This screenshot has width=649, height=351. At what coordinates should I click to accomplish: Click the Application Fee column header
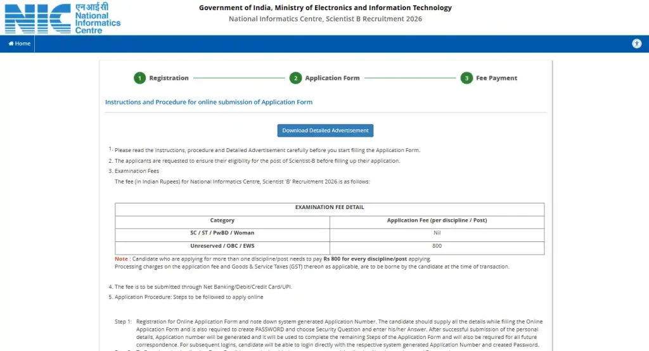(x=437, y=220)
